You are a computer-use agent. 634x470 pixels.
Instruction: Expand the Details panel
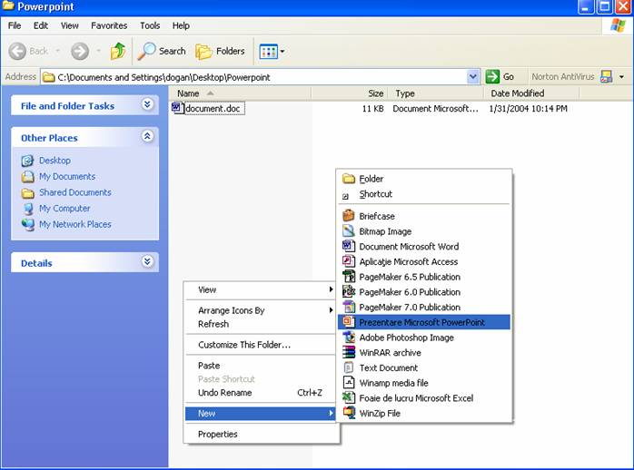click(x=147, y=261)
